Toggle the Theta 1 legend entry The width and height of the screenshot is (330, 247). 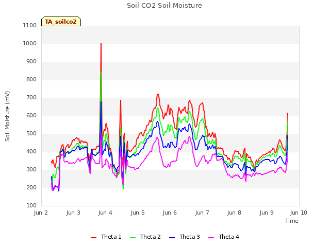click(x=106, y=237)
